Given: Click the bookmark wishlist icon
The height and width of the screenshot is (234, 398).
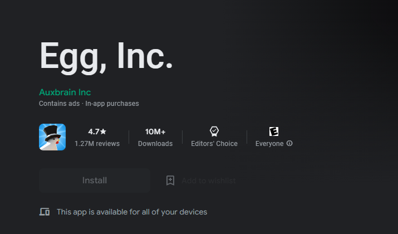Looking at the screenshot, I should 170,181.
